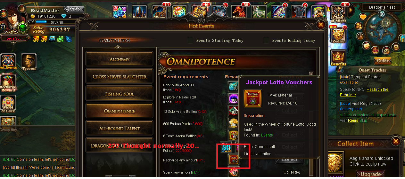The height and width of the screenshot is (179, 405).
Task: Open the Wheel of Luck icon
Action: 8,104
